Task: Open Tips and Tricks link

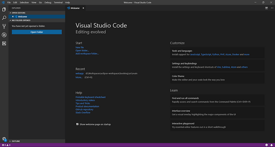Action: point(83,103)
